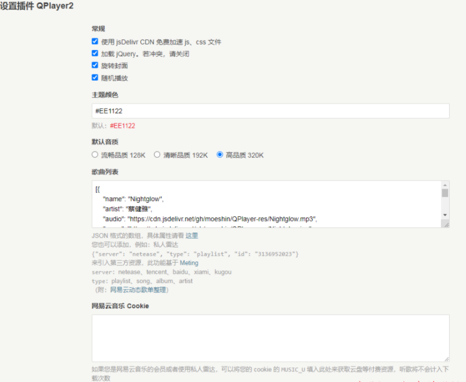Click the red default #EE1122 color value

(x=122, y=126)
